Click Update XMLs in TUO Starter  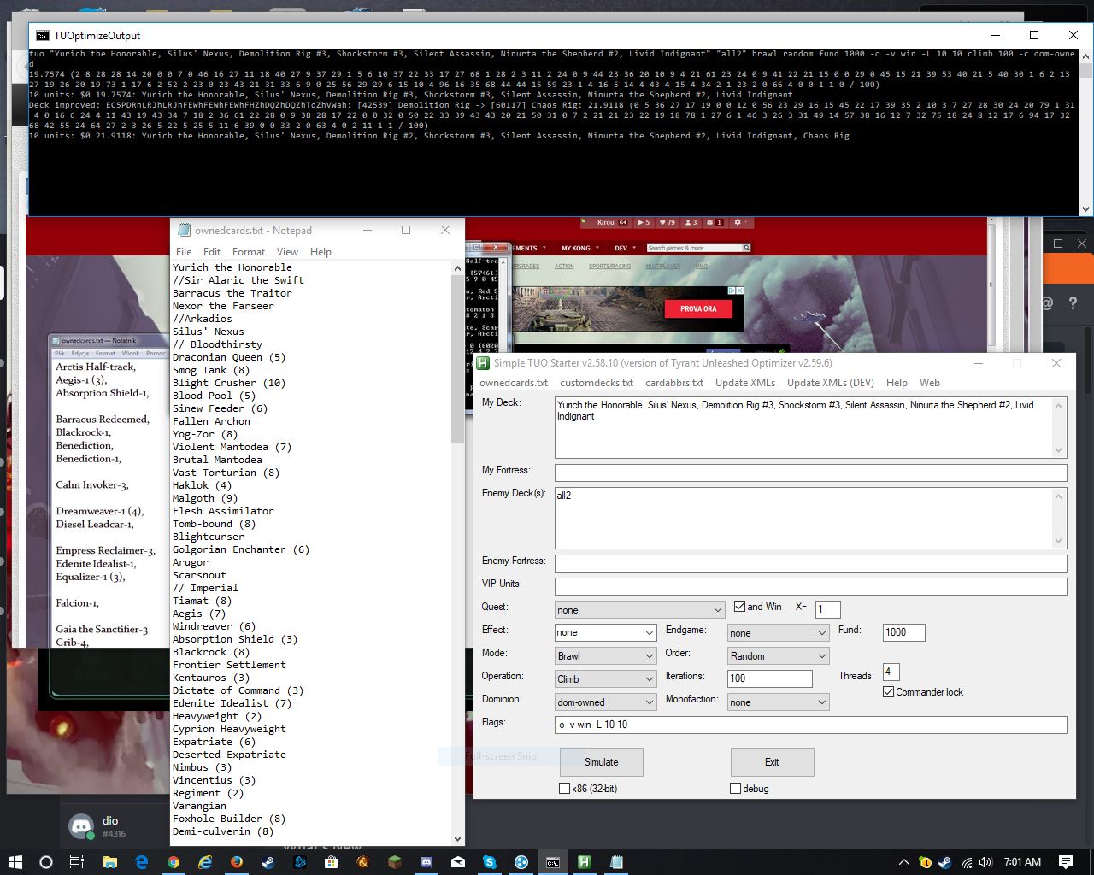(745, 383)
